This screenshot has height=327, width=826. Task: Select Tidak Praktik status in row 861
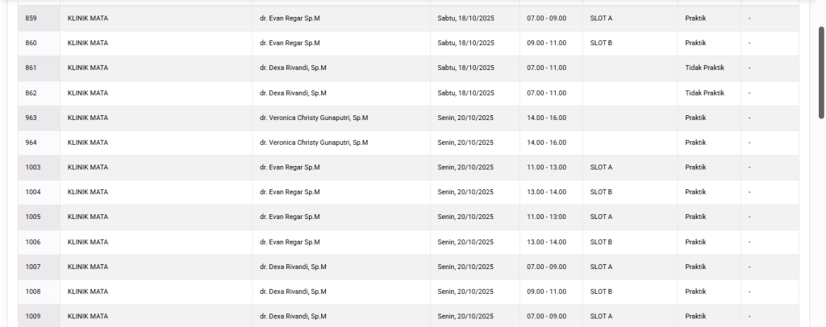(x=704, y=68)
